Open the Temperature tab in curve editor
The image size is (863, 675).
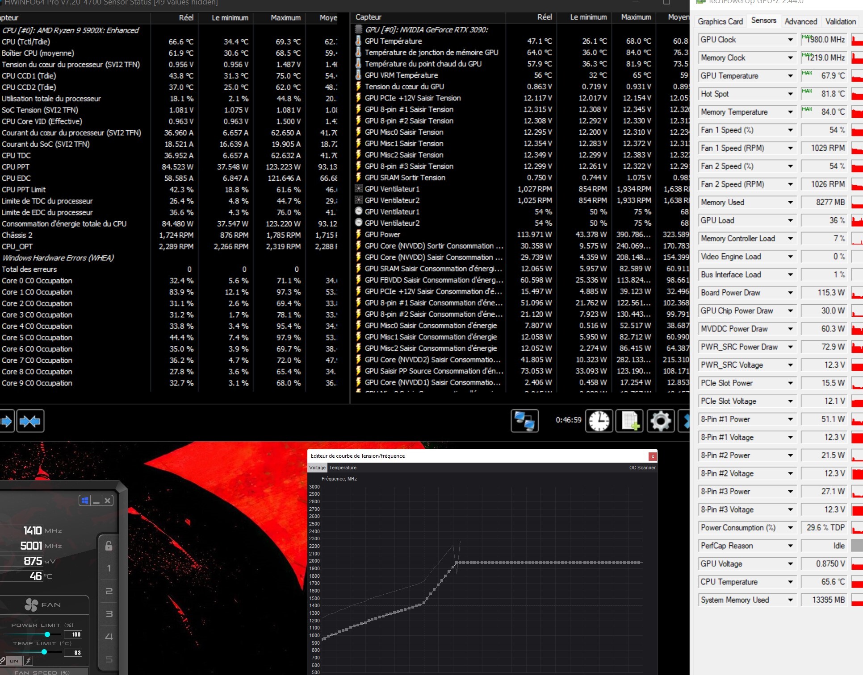point(343,468)
